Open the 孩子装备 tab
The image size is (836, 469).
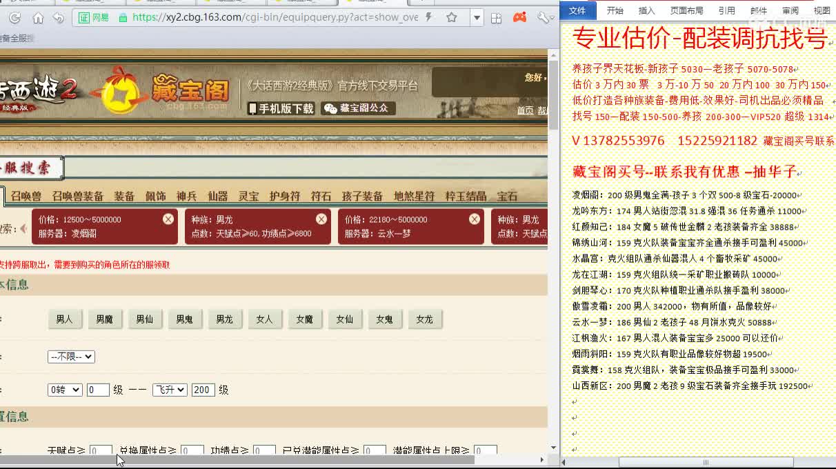[x=362, y=196]
